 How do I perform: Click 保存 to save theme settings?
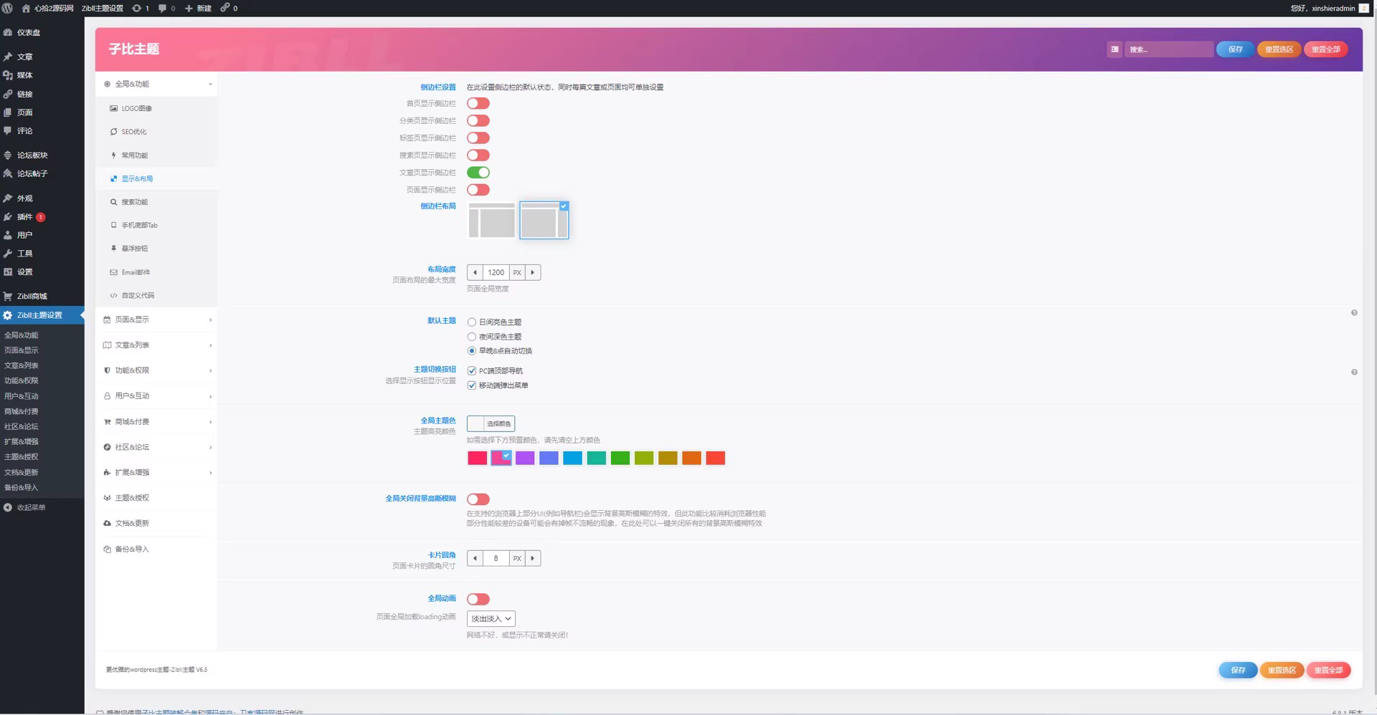[1234, 49]
